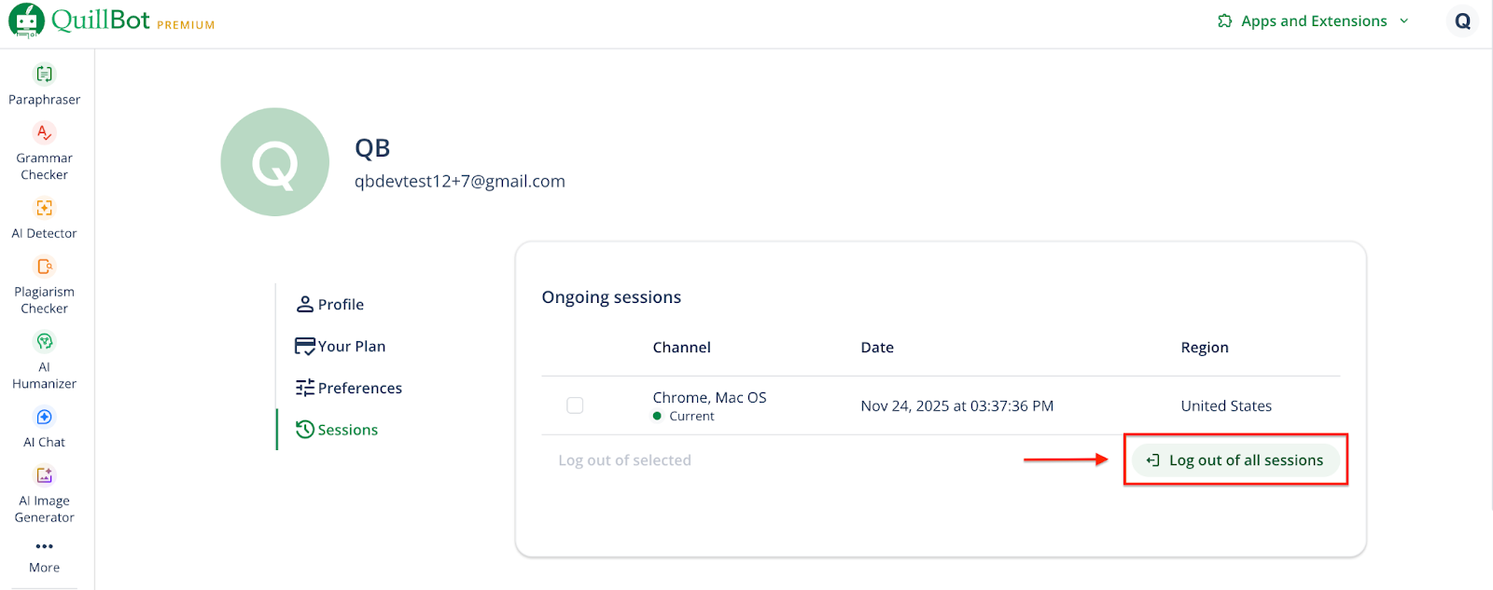The height and width of the screenshot is (590, 1493).
Task: Launch the AI Detector icon
Action: [x=44, y=209]
